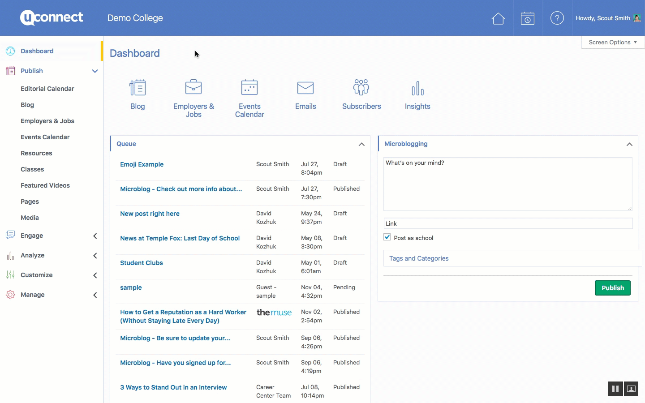Click the Emails envelope icon
This screenshot has width=645, height=403.
(305, 88)
